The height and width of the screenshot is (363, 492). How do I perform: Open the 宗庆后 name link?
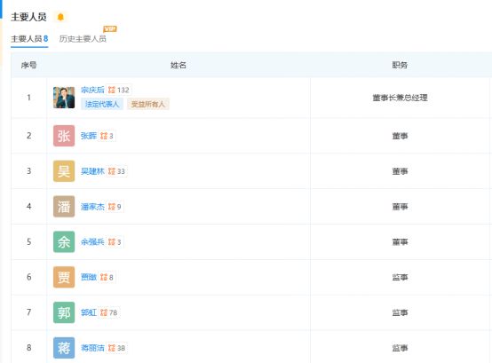pyautogui.click(x=92, y=90)
